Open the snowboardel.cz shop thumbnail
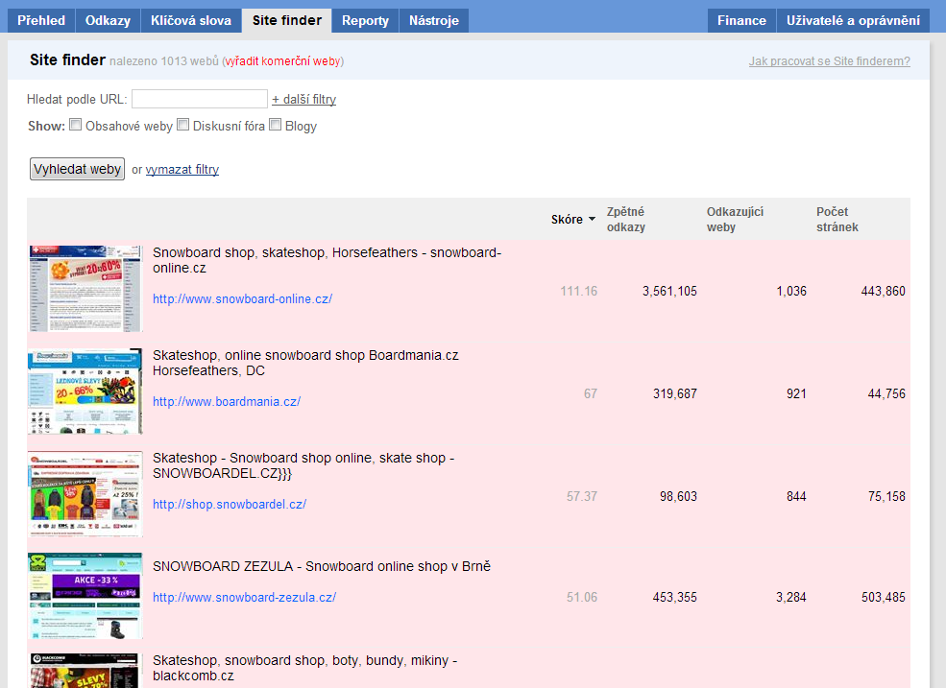 (x=85, y=494)
